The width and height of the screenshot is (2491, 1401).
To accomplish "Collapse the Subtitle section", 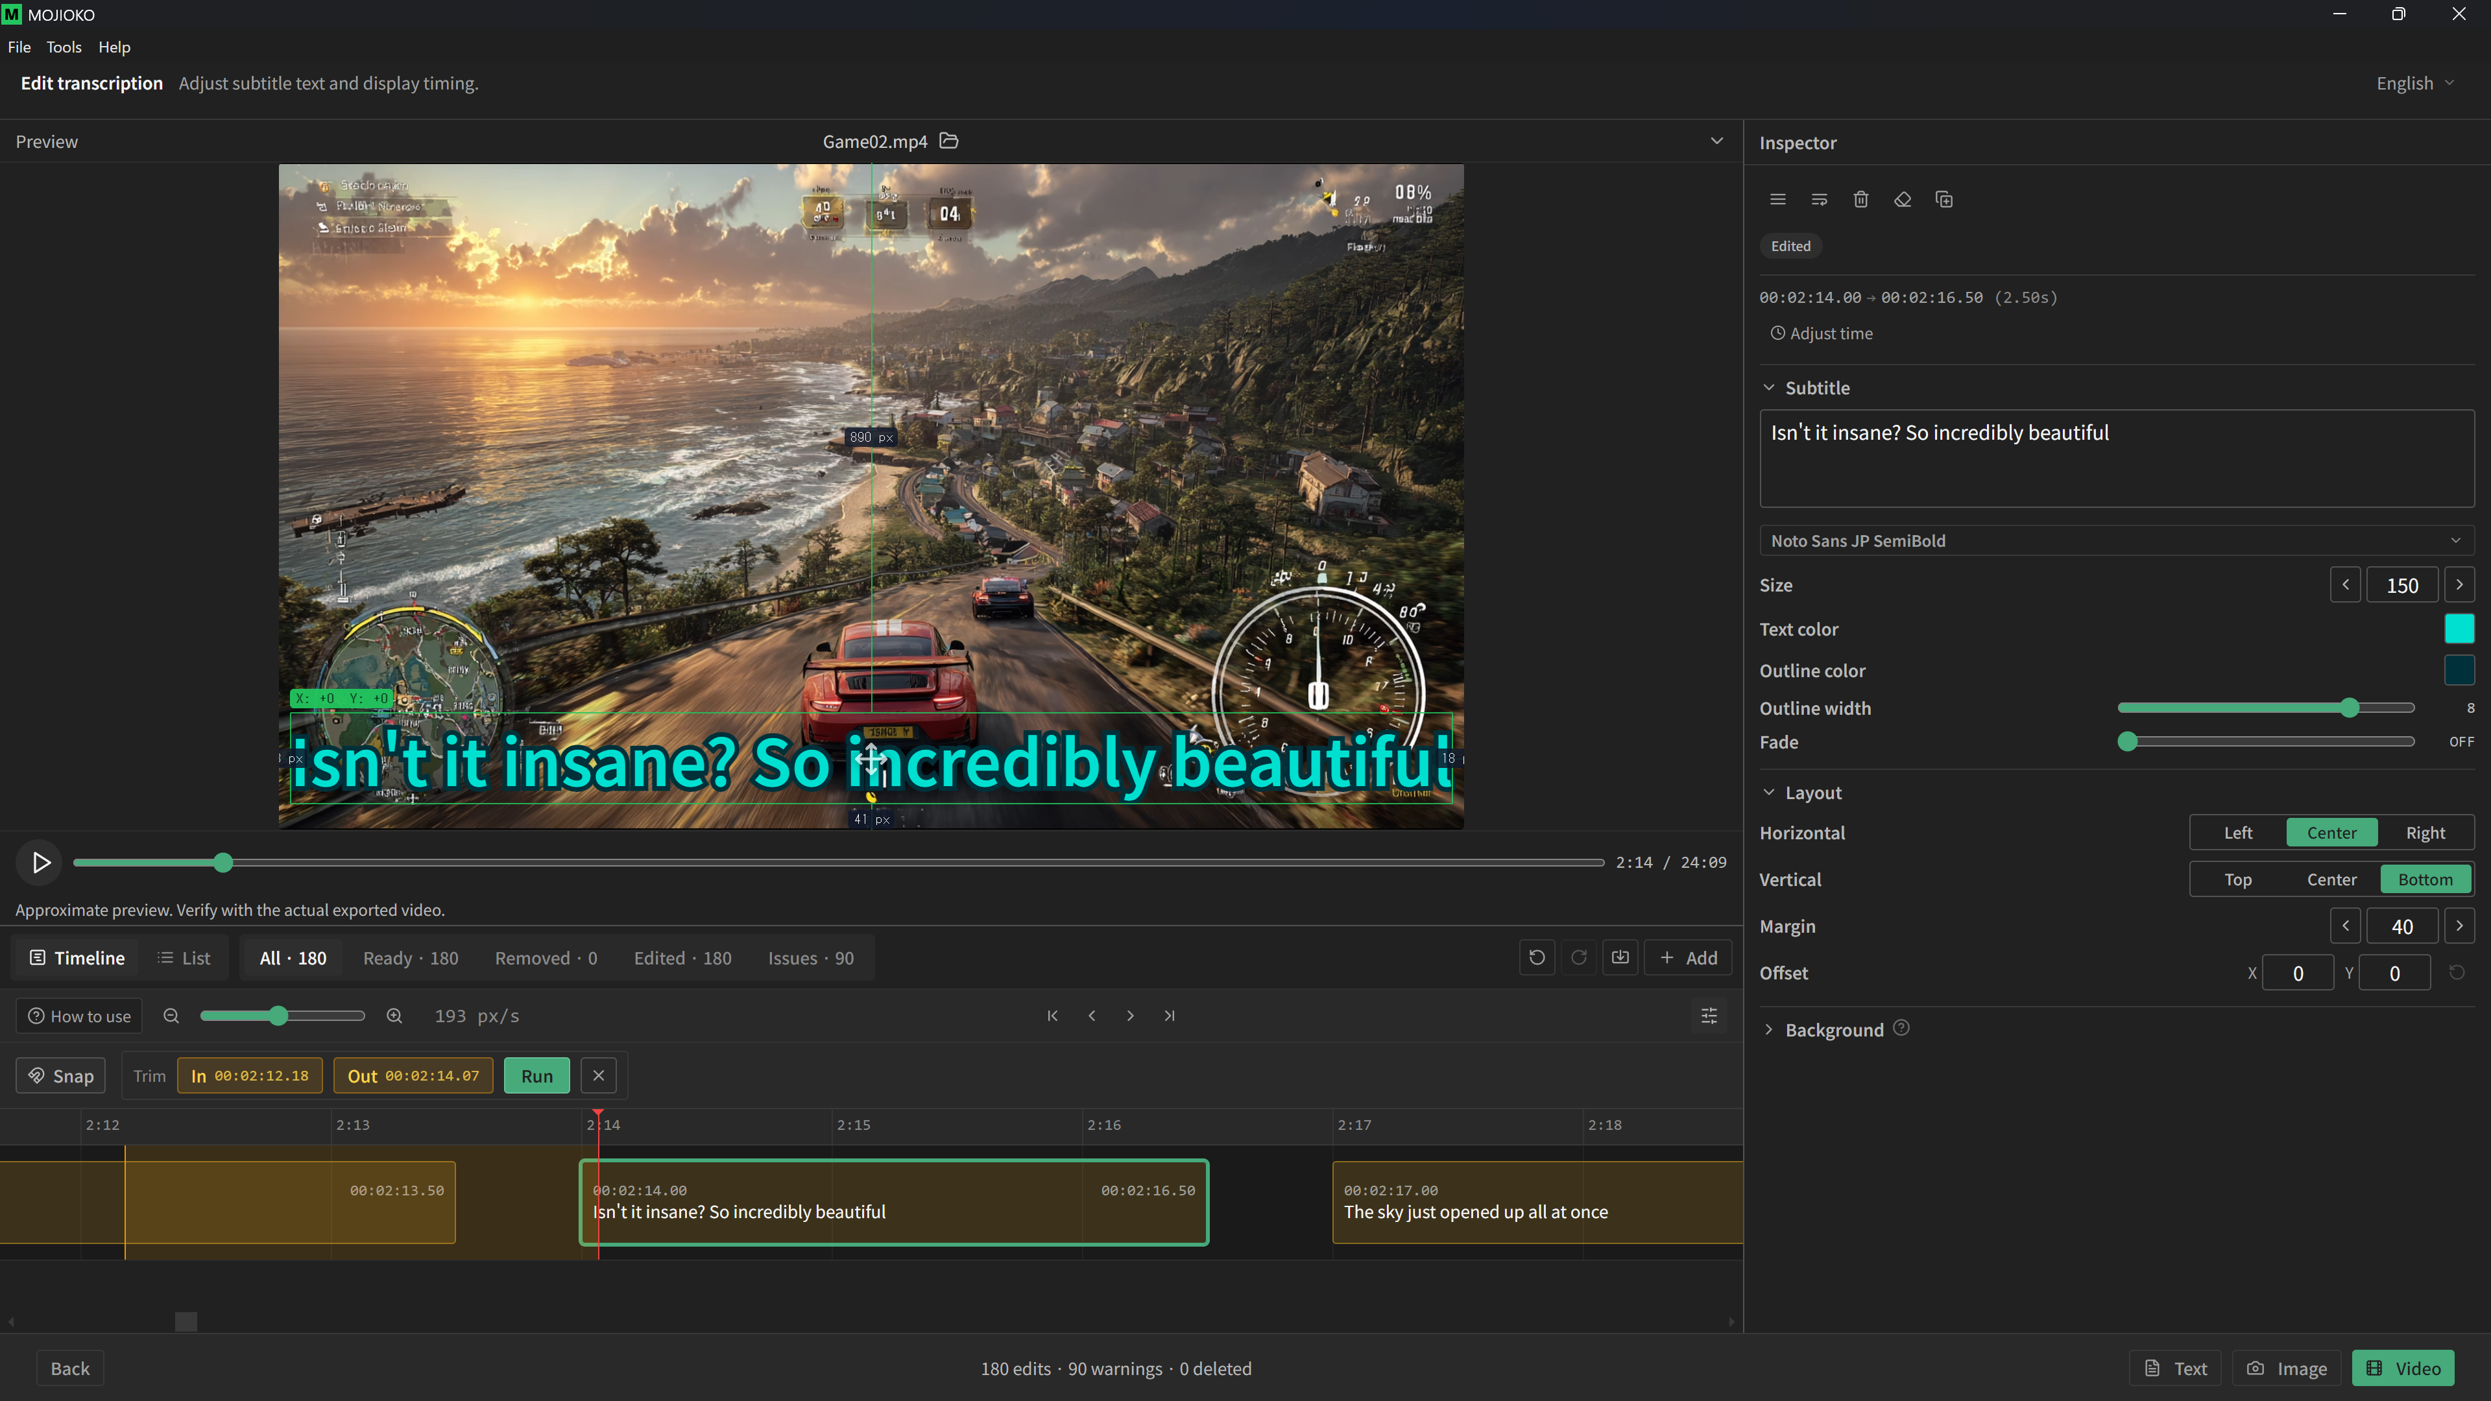I will 1768,388.
